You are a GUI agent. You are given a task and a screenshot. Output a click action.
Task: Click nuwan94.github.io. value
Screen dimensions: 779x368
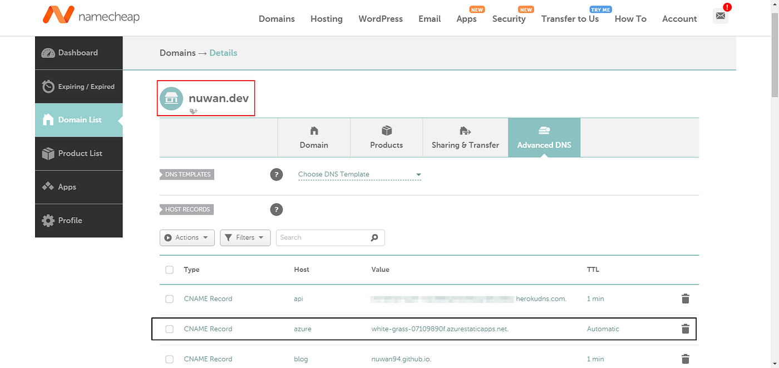tap(401, 359)
